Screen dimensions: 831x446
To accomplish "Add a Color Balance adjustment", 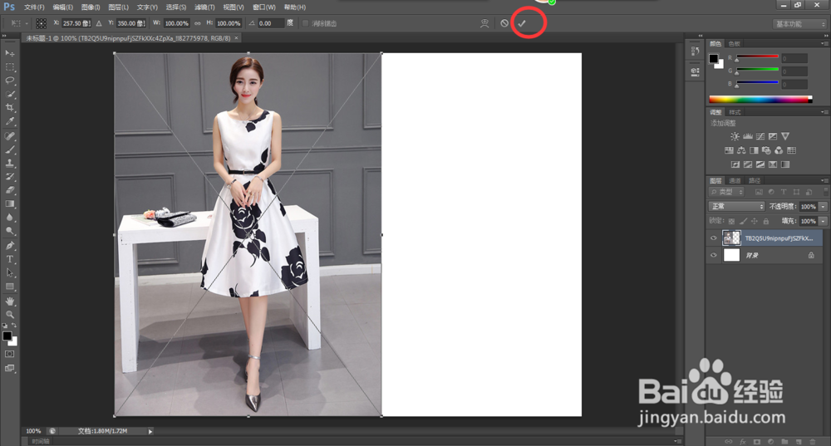I will tap(741, 150).
